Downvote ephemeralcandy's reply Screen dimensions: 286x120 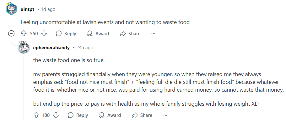coord(56,115)
